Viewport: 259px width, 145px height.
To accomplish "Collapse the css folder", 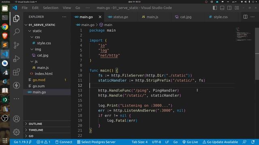I will pos(47,37).
